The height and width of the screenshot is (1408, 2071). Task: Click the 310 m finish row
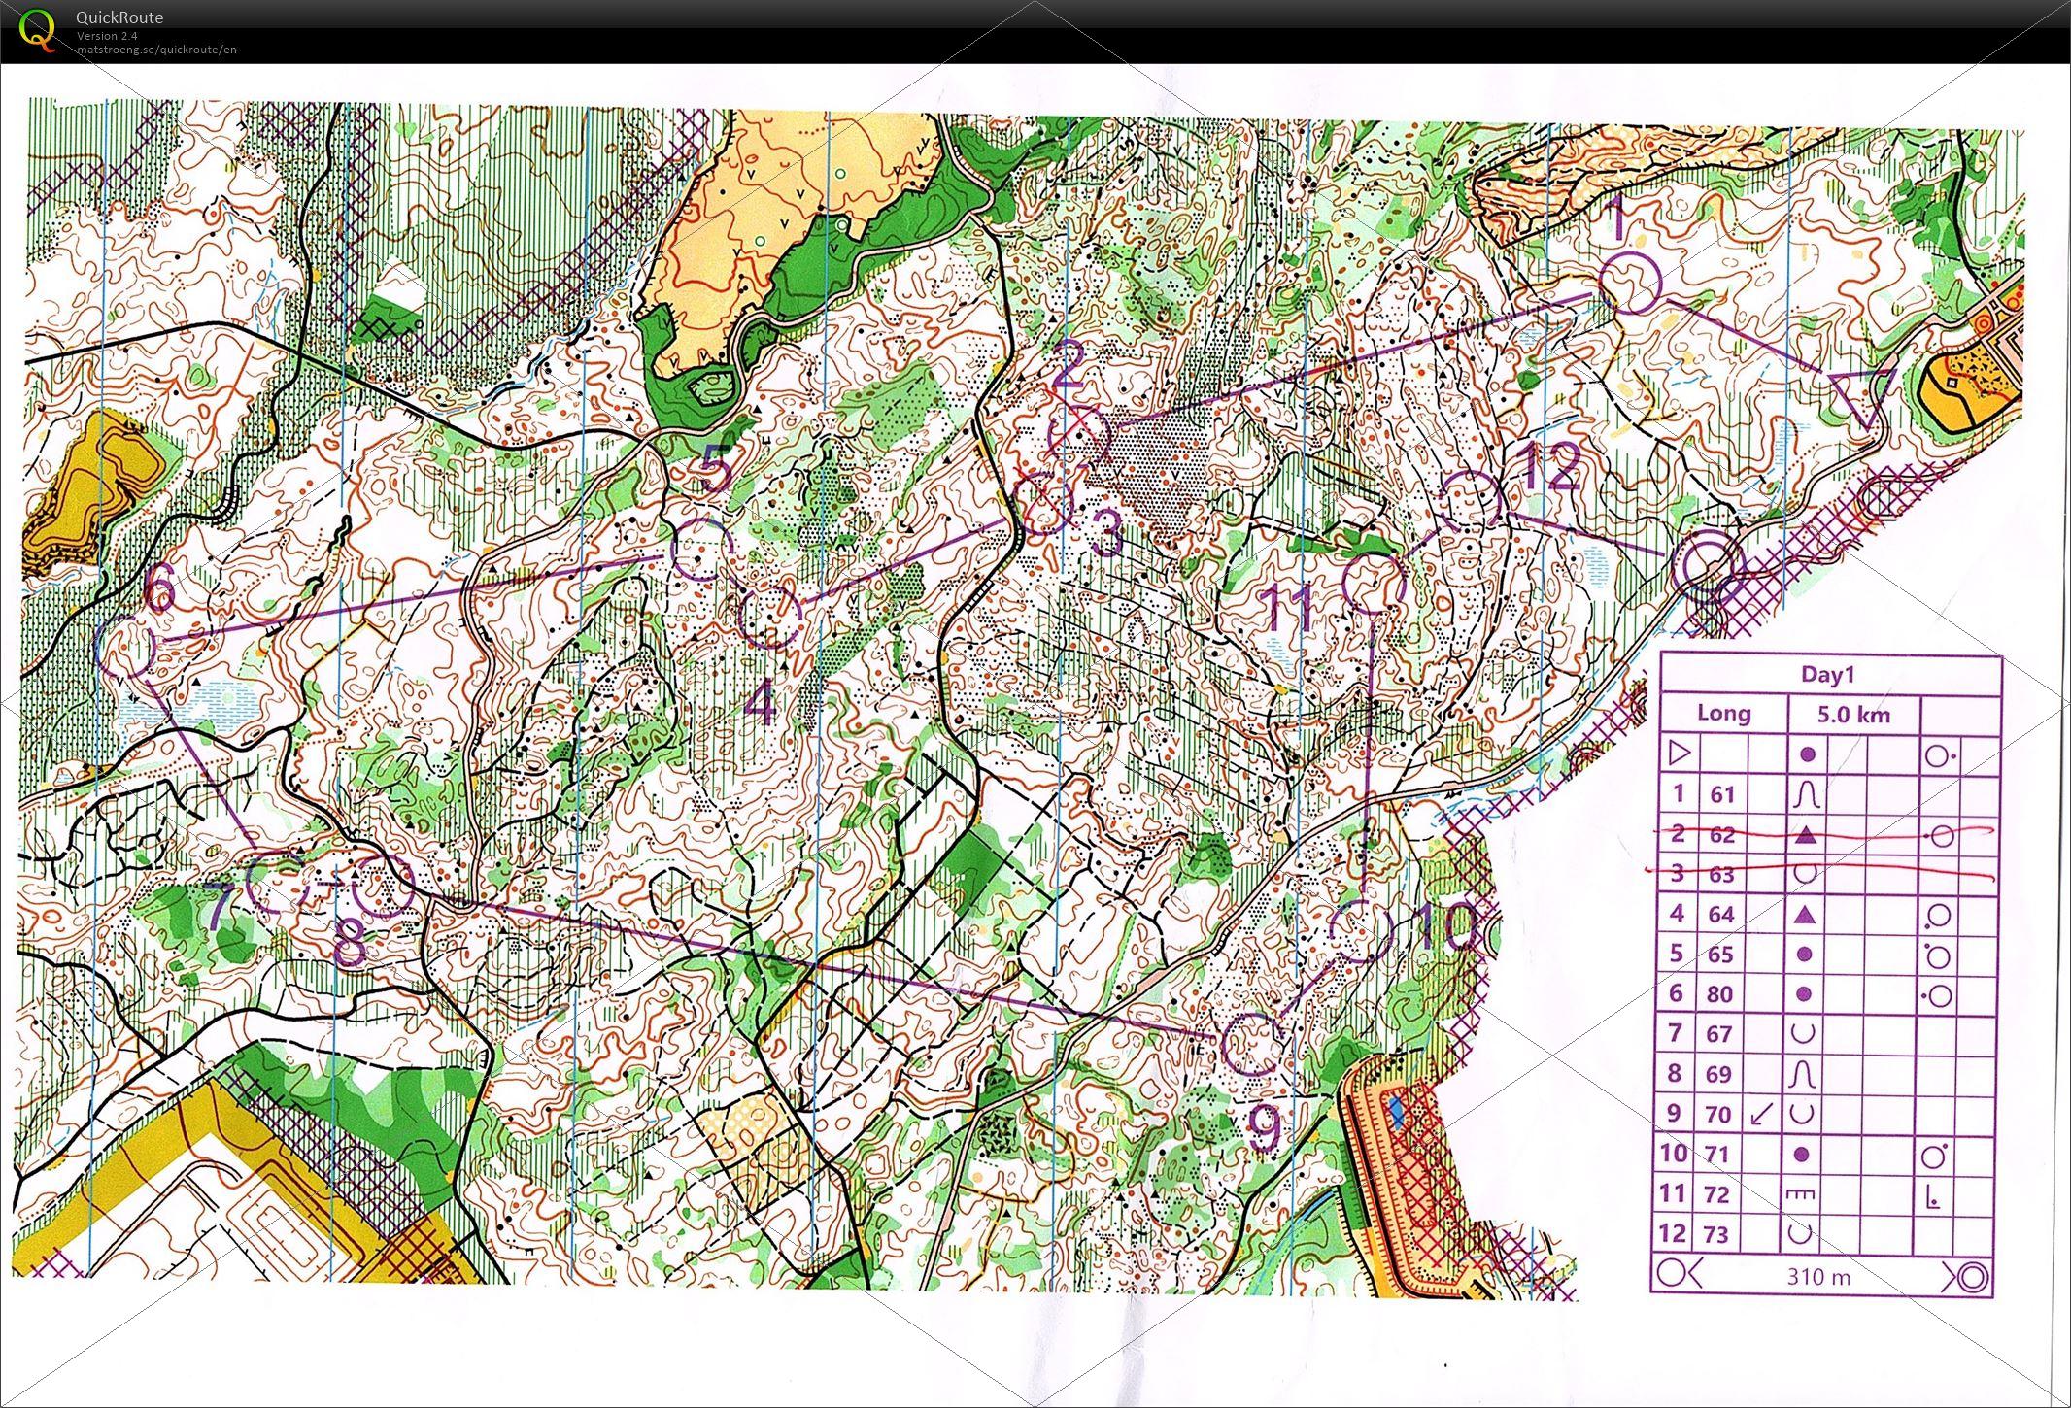click(1818, 1276)
